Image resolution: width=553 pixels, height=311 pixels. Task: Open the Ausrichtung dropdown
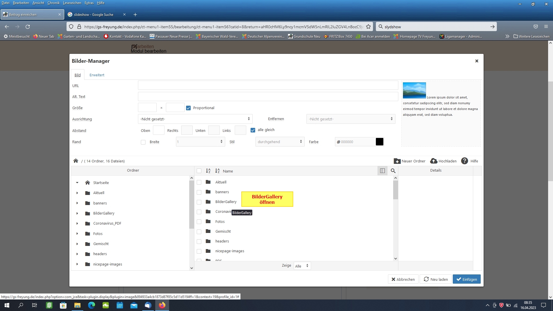tap(195, 119)
